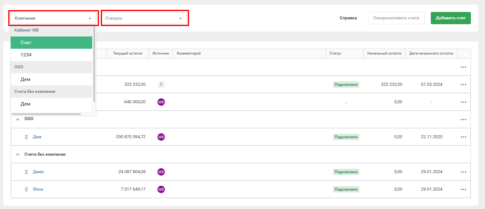Click balance value -290 870 594,72

[x=130, y=137]
